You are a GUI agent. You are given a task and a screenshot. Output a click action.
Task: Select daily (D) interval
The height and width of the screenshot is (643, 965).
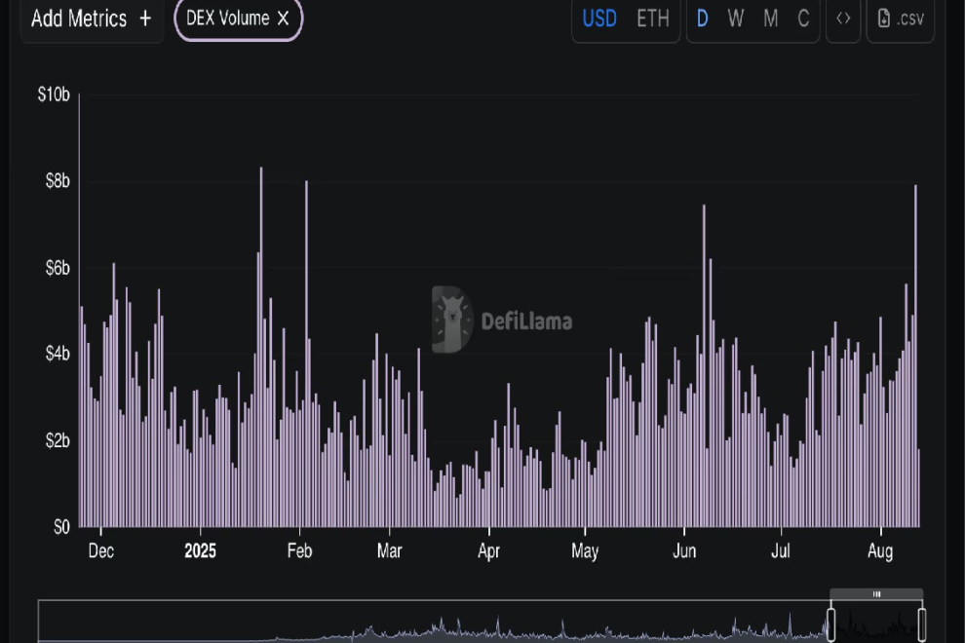click(703, 19)
